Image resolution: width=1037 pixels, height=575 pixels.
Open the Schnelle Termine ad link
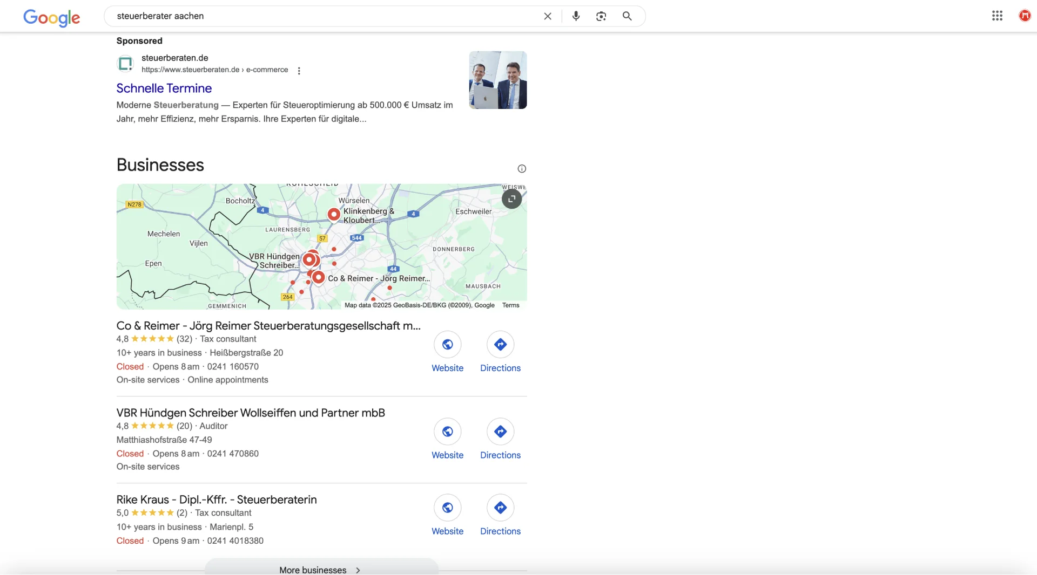pos(164,88)
